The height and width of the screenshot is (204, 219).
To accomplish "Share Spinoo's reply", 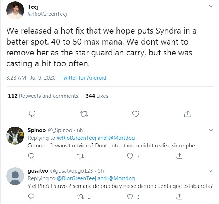I will point(180,156).
